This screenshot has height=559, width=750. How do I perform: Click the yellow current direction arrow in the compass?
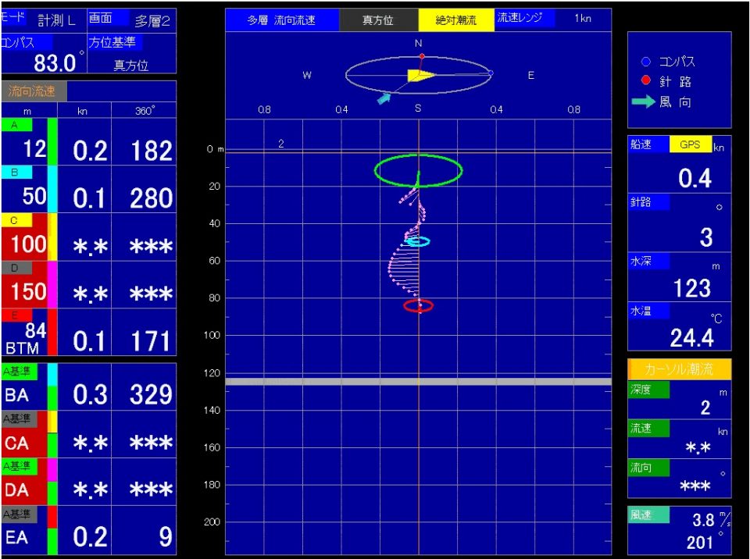click(x=421, y=76)
